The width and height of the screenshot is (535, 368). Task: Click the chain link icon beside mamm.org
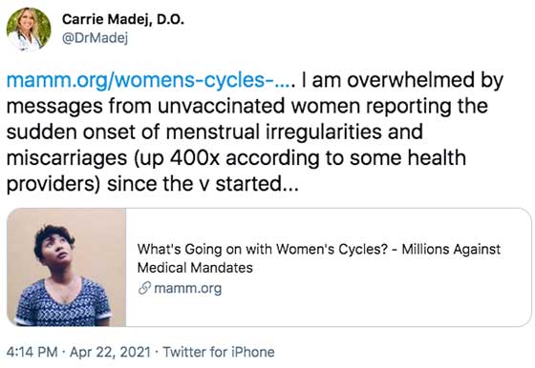(x=144, y=288)
